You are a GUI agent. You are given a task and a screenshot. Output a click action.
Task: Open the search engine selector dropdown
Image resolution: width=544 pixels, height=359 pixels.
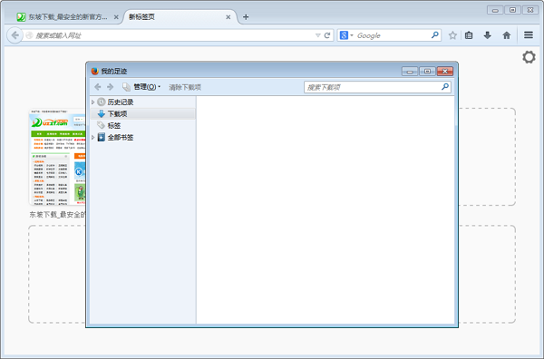pos(346,35)
